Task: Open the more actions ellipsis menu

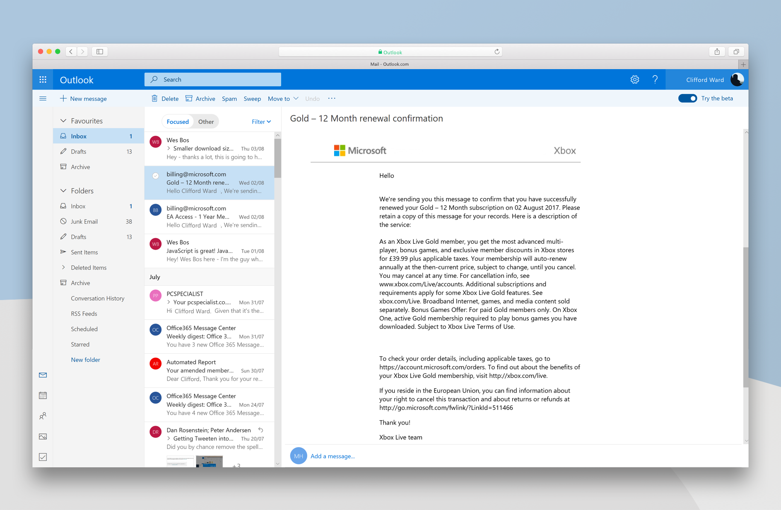Action: (x=332, y=99)
